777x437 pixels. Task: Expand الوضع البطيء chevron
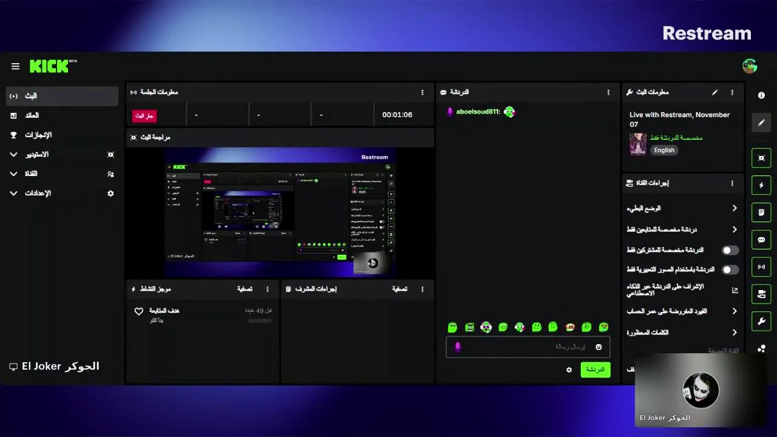[735, 208]
